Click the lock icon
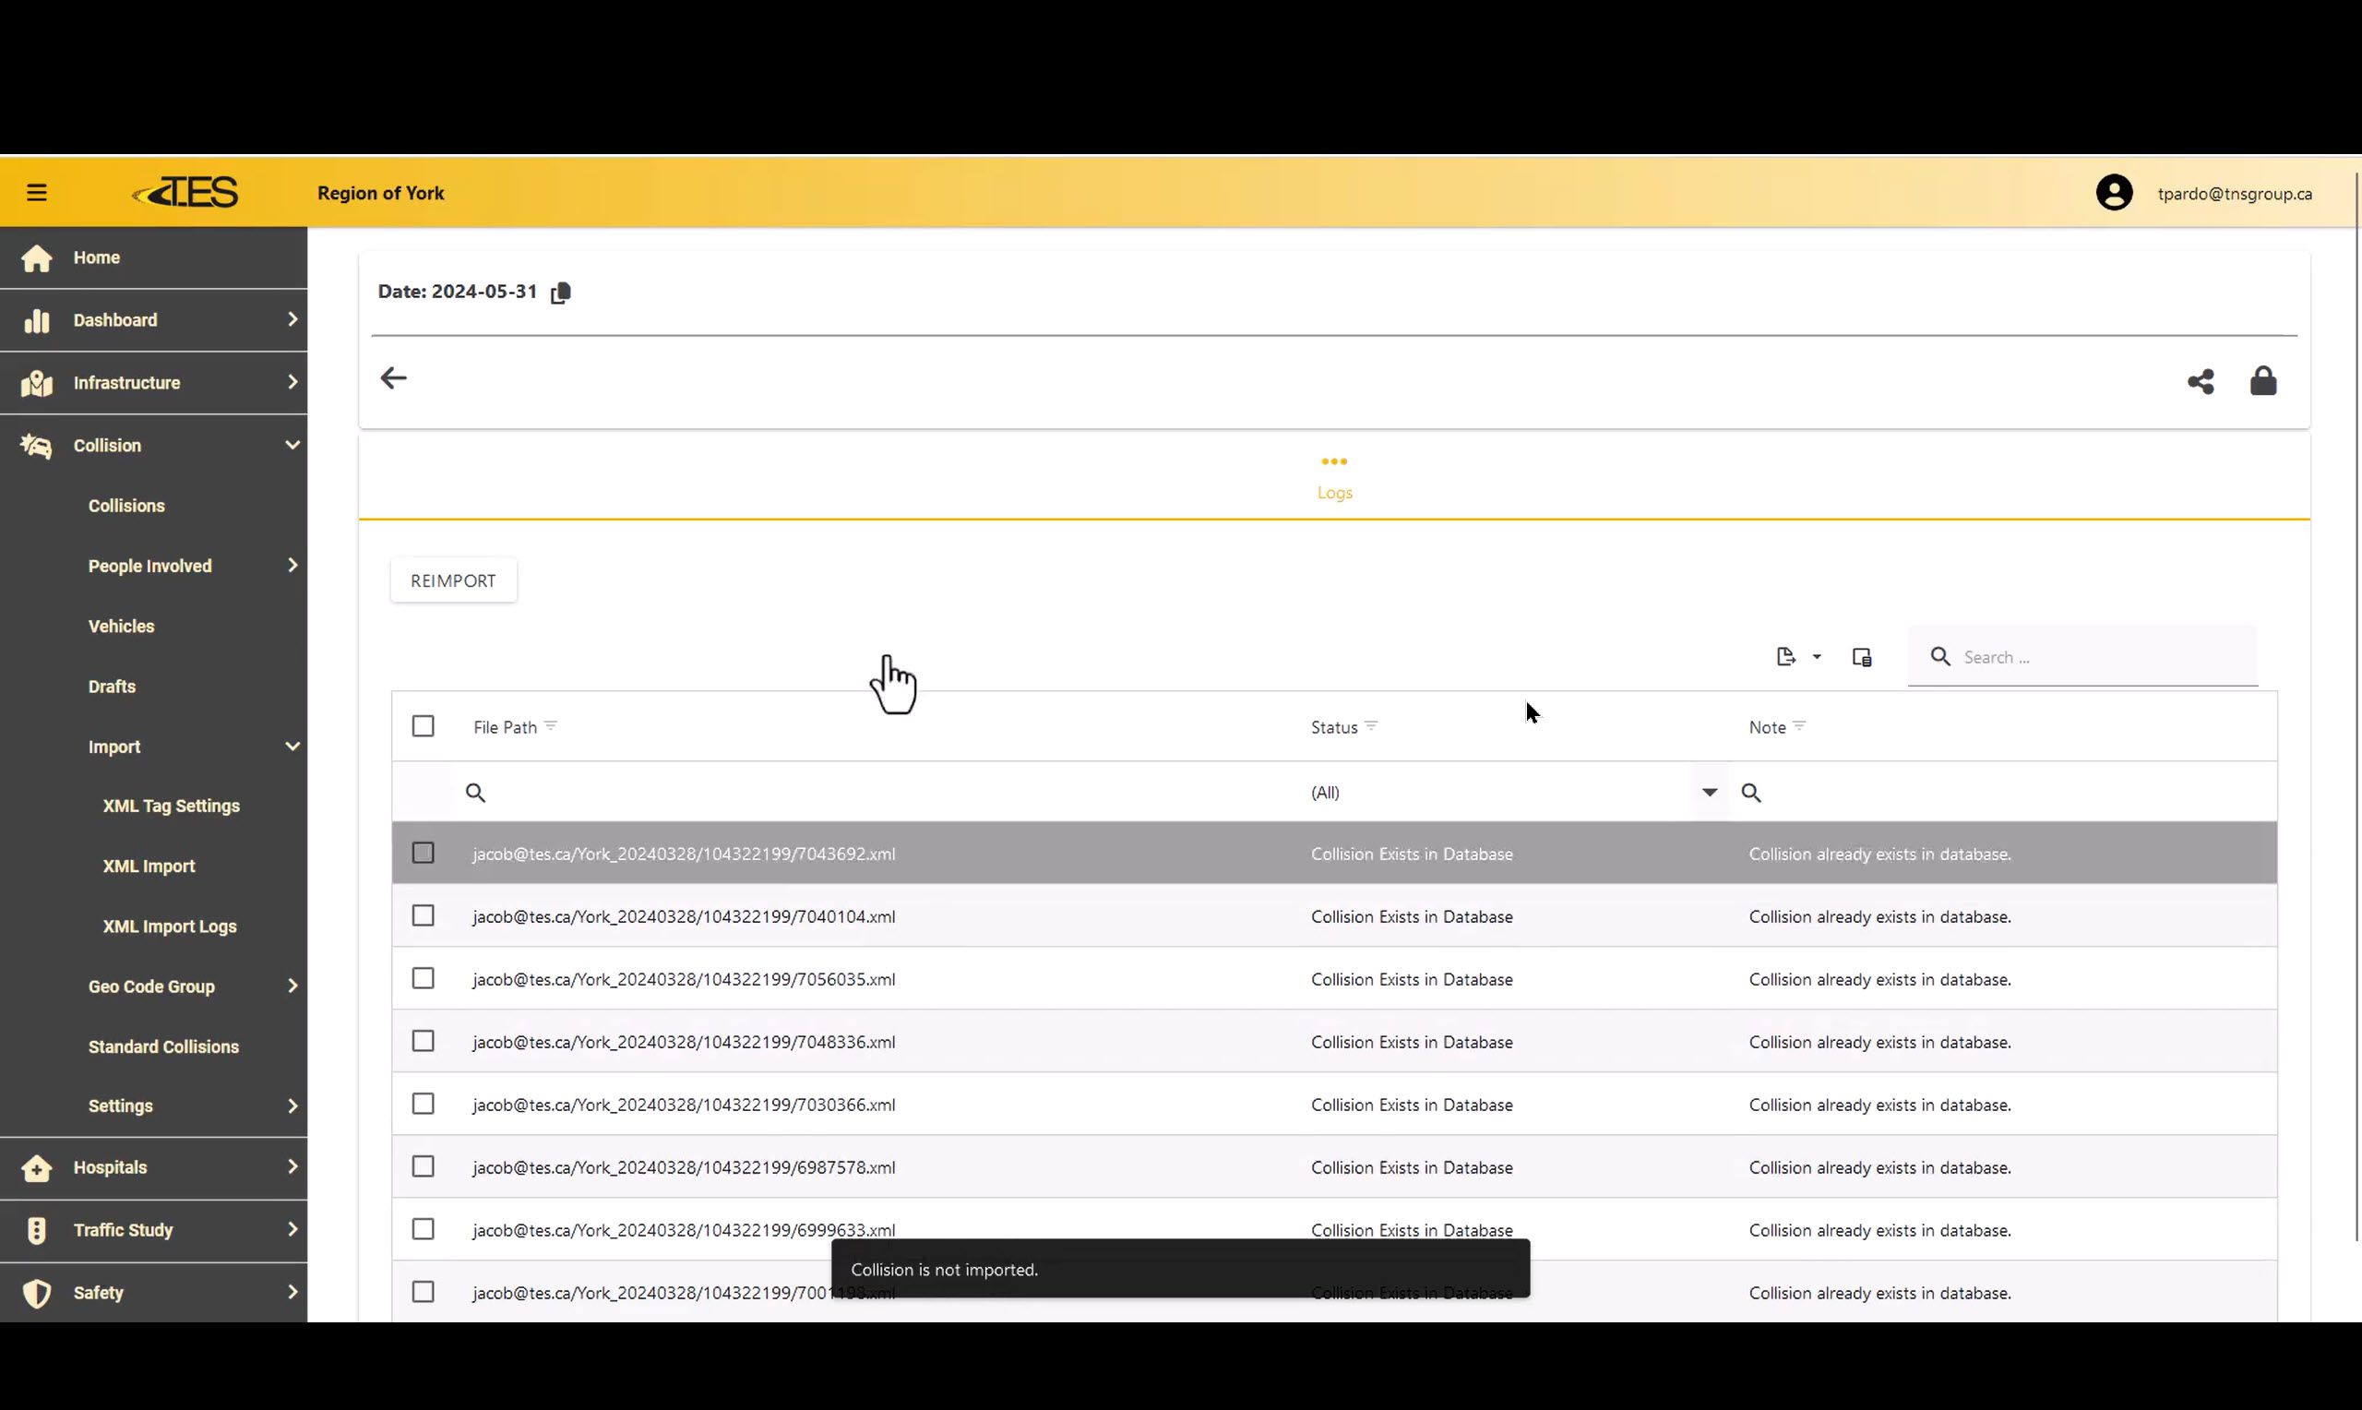2362x1410 pixels. 2262,381
